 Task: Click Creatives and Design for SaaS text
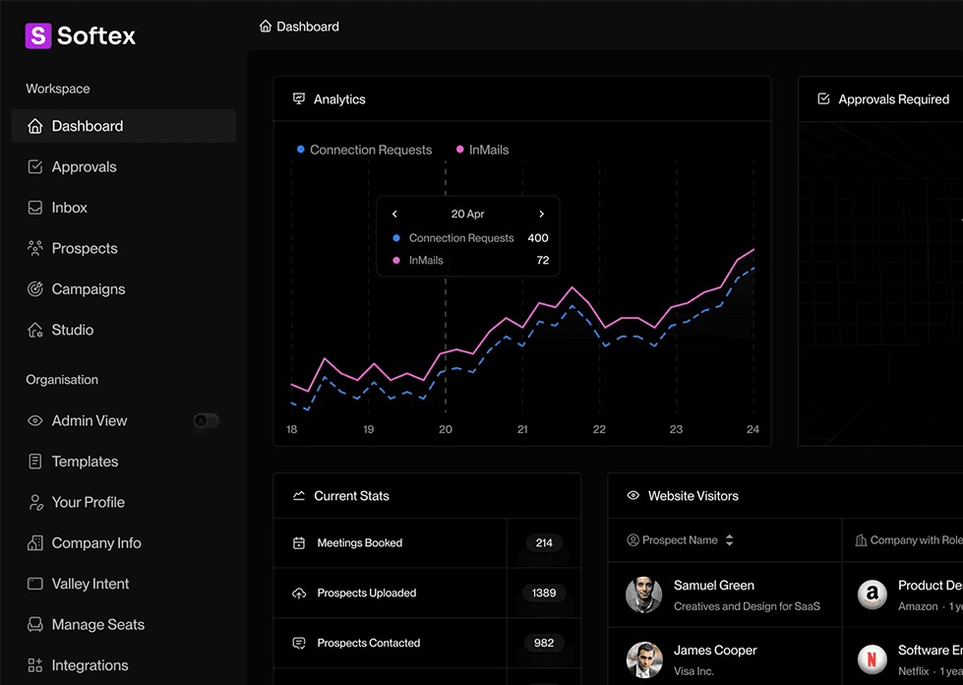point(747,606)
